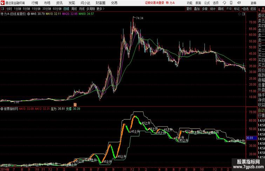Open the 版面 menu
265x171 pixels.
[x=198, y=3]
